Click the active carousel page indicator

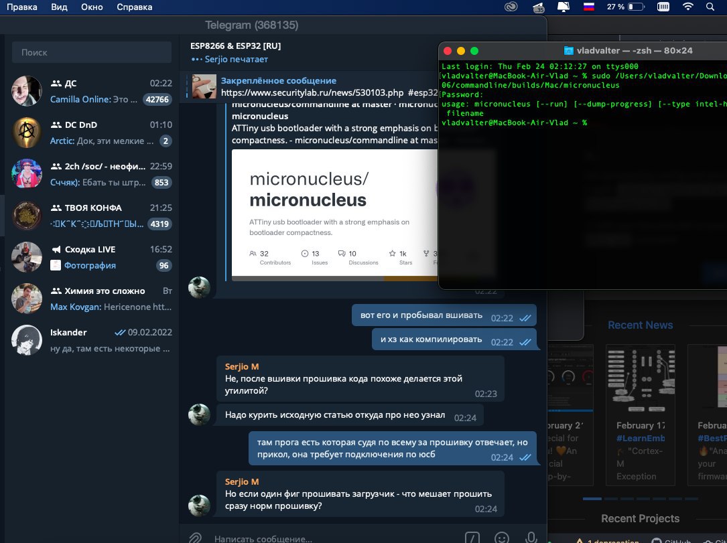[592, 499]
